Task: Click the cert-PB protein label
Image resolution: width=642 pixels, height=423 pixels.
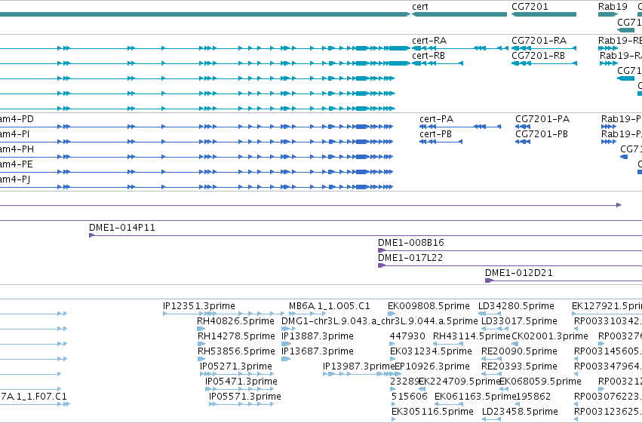Action: click(x=435, y=134)
